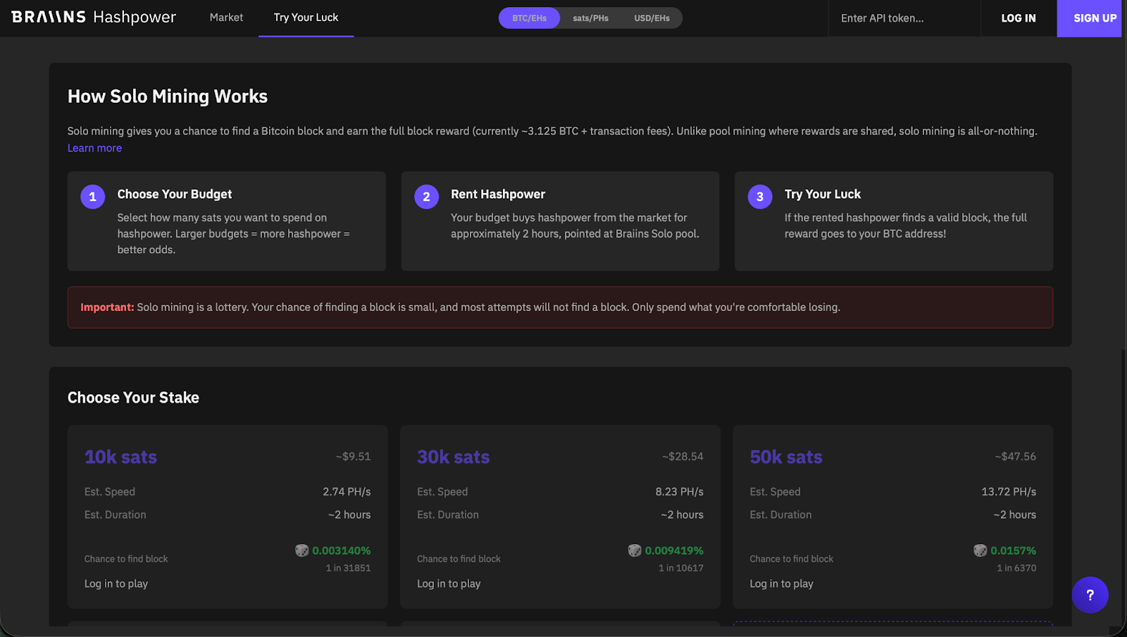This screenshot has width=1127, height=637.
Task: Click the API token input field
Action: pos(904,18)
